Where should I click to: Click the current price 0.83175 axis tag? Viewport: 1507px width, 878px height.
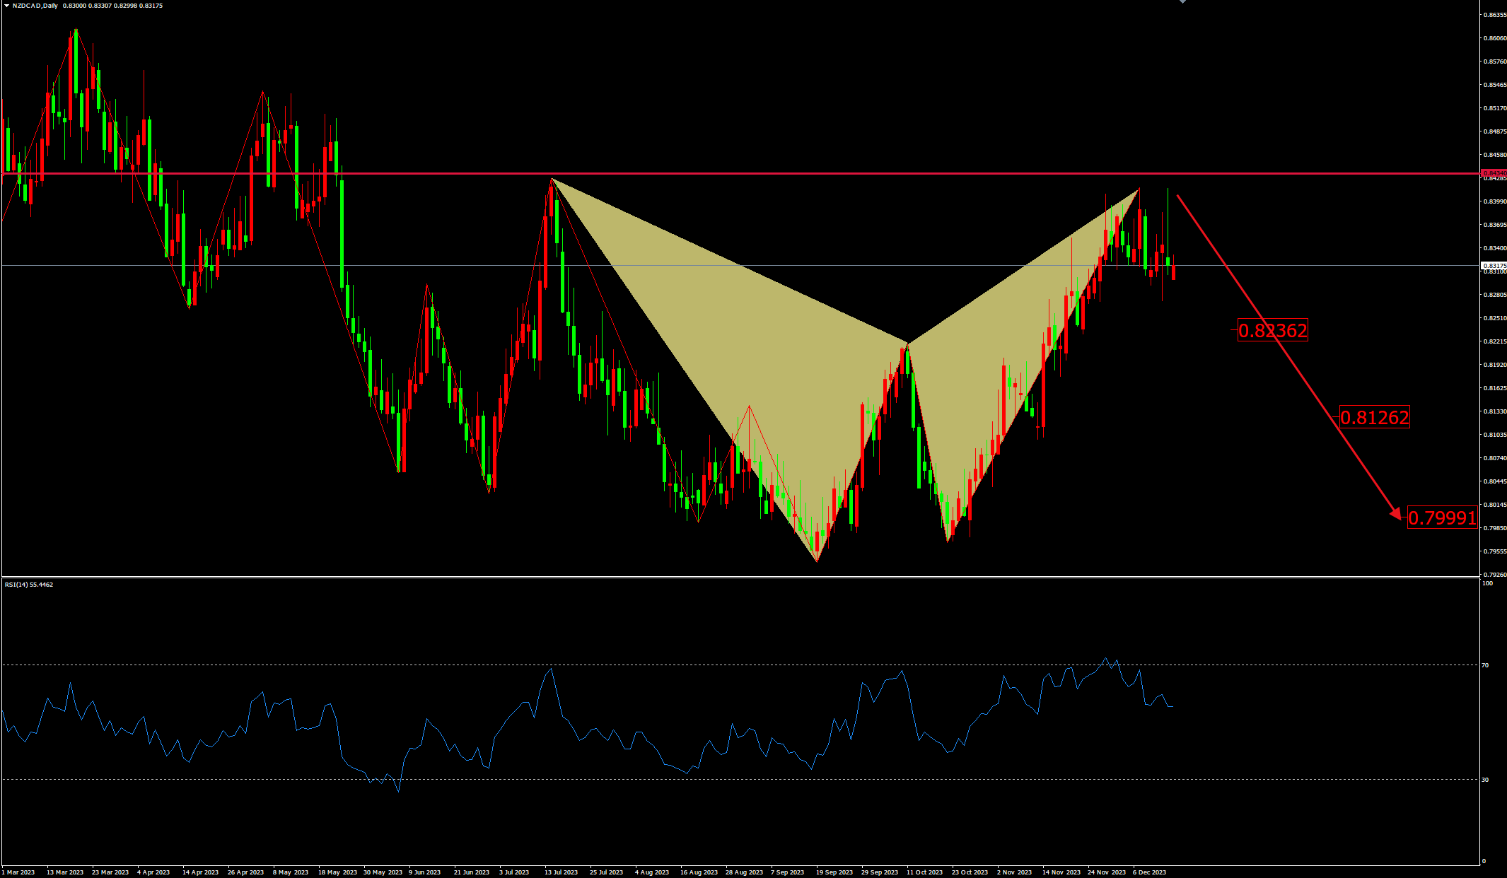(x=1494, y=266)
